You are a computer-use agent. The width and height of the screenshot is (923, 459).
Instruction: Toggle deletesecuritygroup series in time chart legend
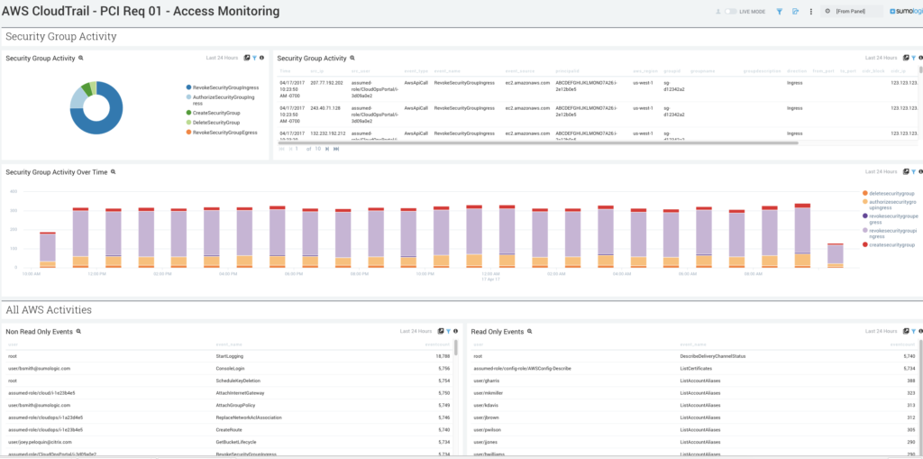tap(888, 193)
